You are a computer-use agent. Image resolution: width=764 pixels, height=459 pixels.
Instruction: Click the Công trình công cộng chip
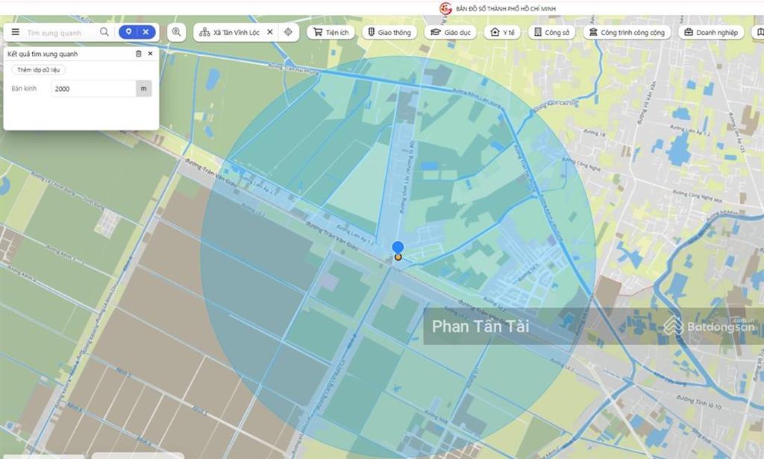coord(626,33)
